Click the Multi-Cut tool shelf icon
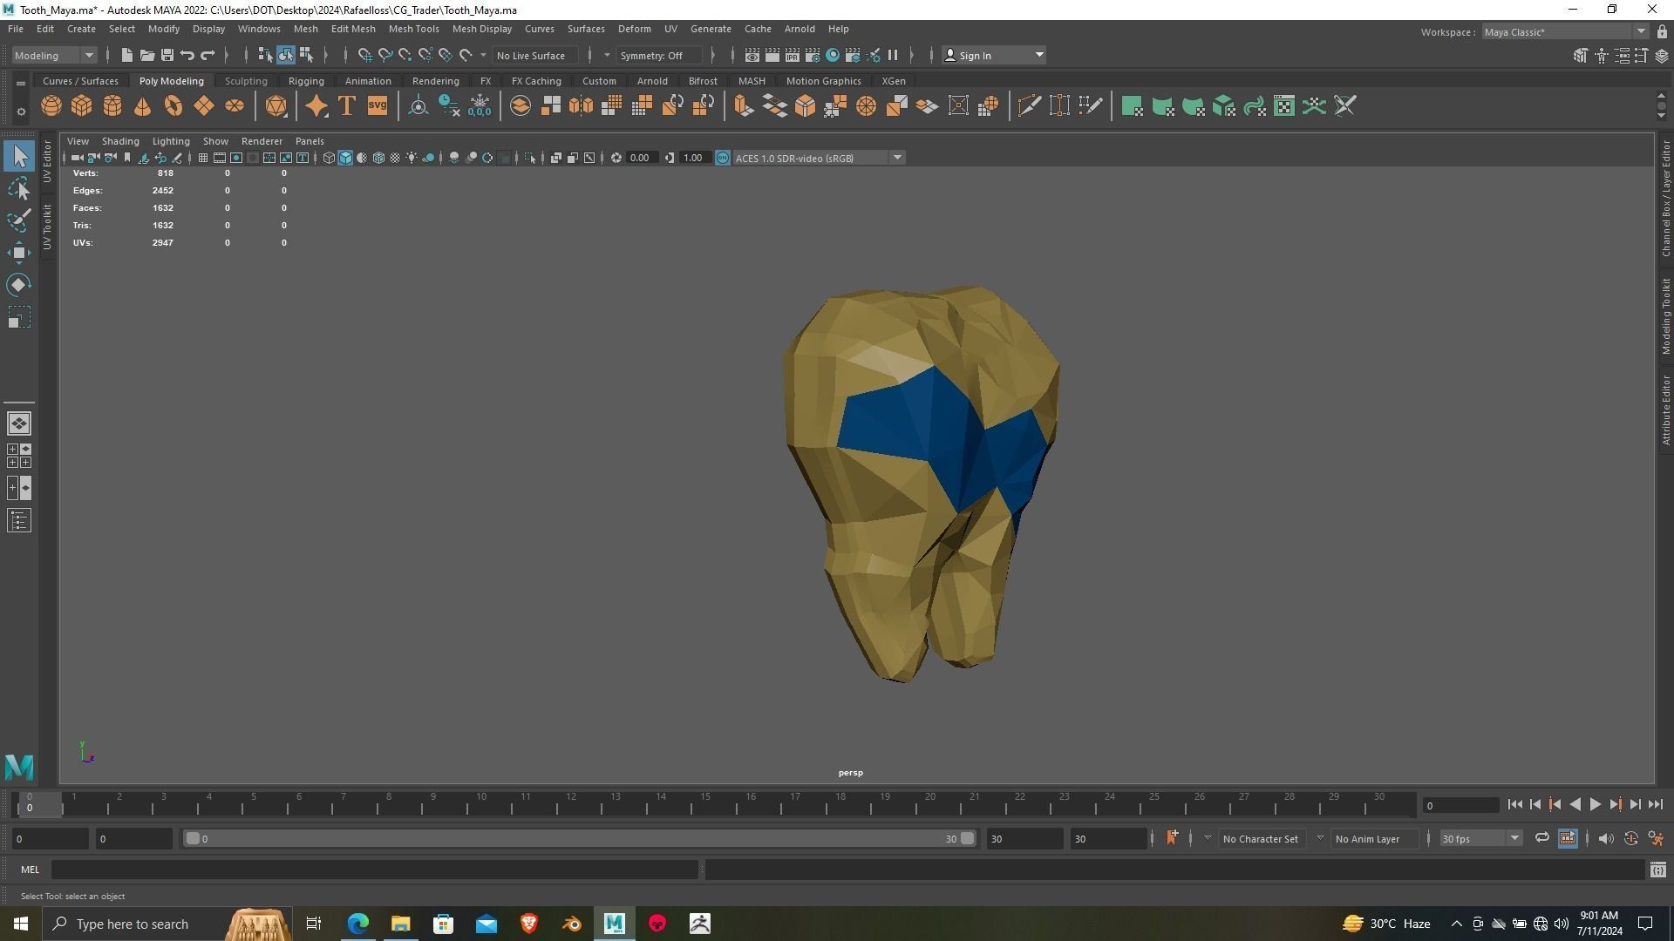 point(1029,106)
